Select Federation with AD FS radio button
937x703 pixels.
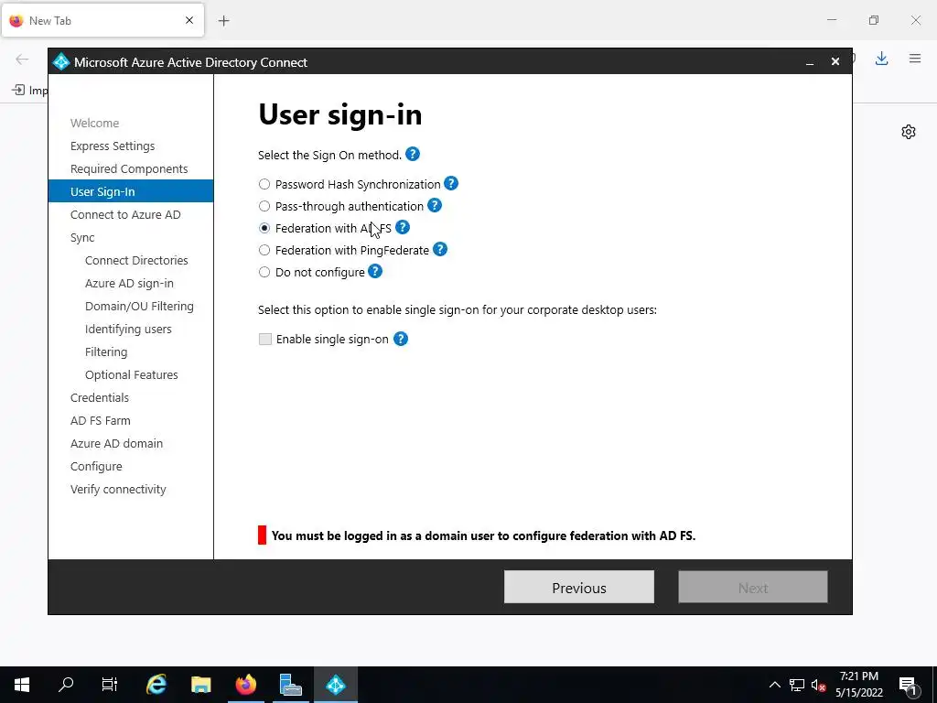click(x=264, y=228)
